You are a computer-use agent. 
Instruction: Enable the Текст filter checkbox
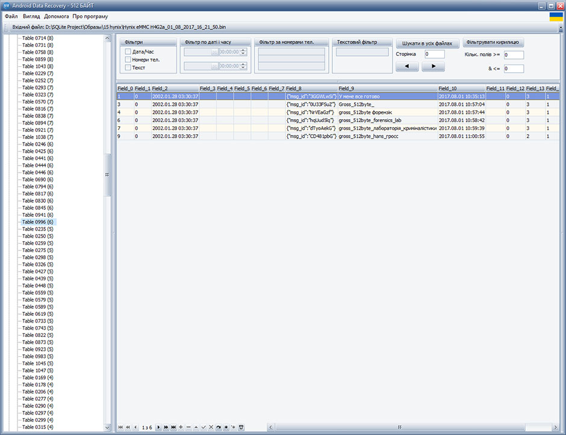click(x=128, y=67)
